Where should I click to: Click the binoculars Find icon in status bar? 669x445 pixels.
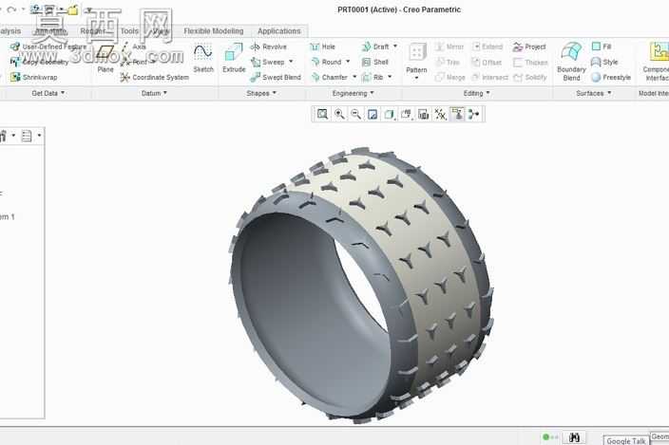point(574,436)
